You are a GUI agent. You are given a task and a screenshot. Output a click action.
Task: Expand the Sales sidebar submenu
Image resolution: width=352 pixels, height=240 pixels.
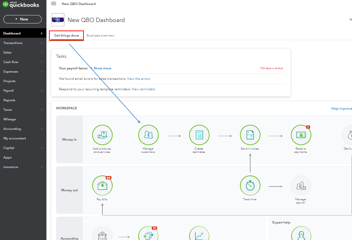point(23,52)
